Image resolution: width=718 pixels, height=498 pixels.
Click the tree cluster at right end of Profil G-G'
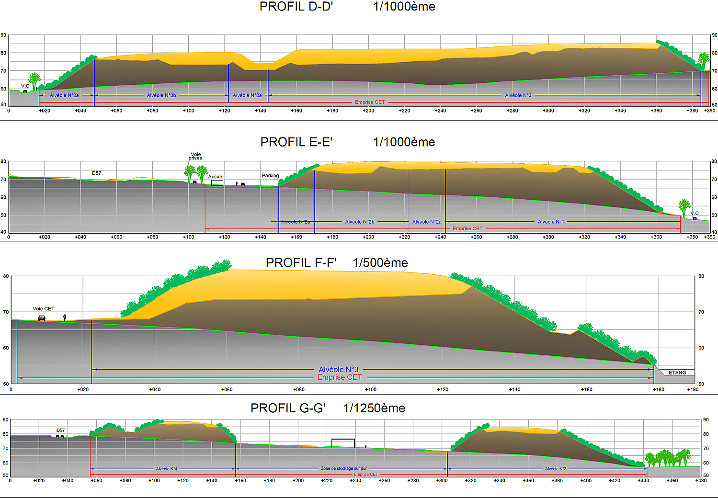(x=667, y=458)
